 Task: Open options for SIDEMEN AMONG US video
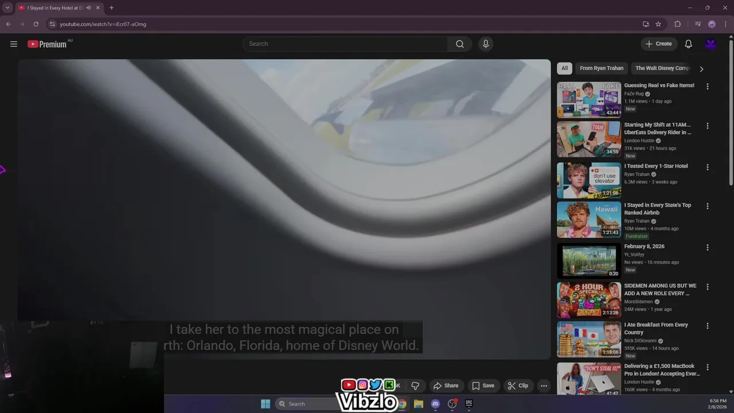[x=707, y=286]
